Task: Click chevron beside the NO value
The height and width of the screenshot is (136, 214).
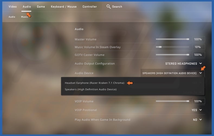Action: (200, 120)
